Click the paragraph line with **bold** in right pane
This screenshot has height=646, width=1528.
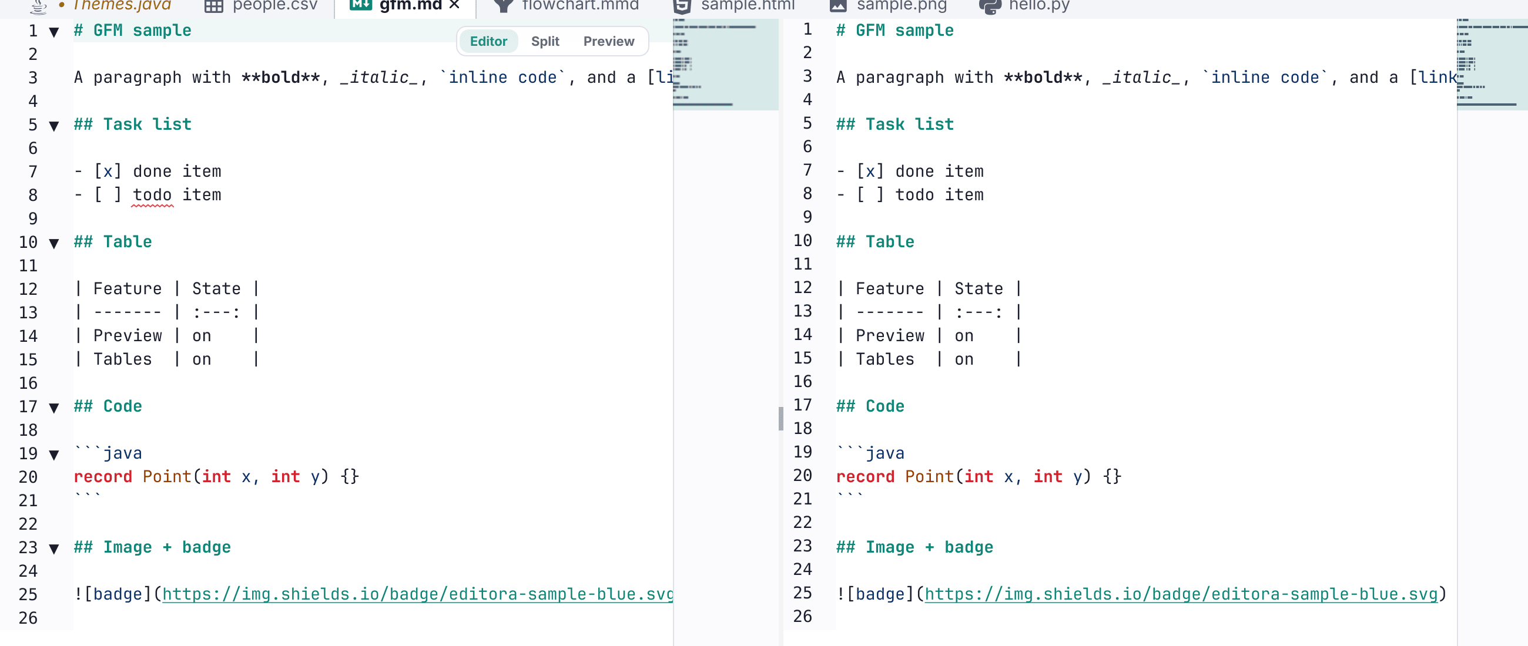1146,77
